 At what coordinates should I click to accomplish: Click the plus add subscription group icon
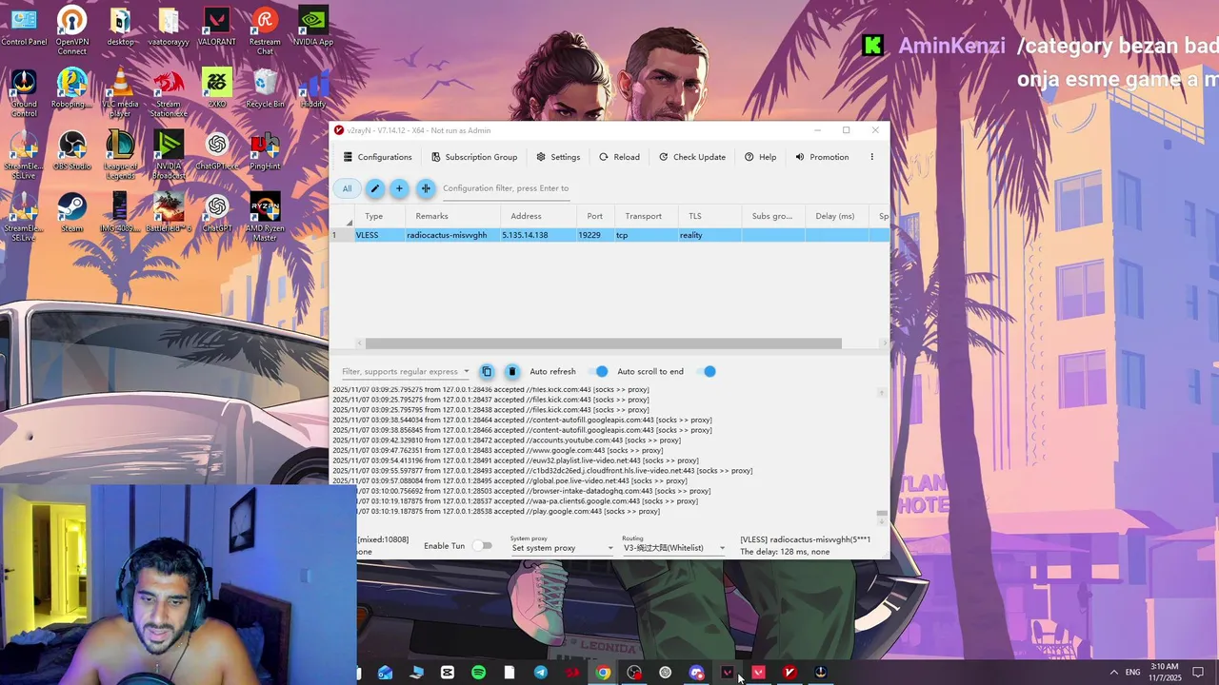click(x=399, y=188)
